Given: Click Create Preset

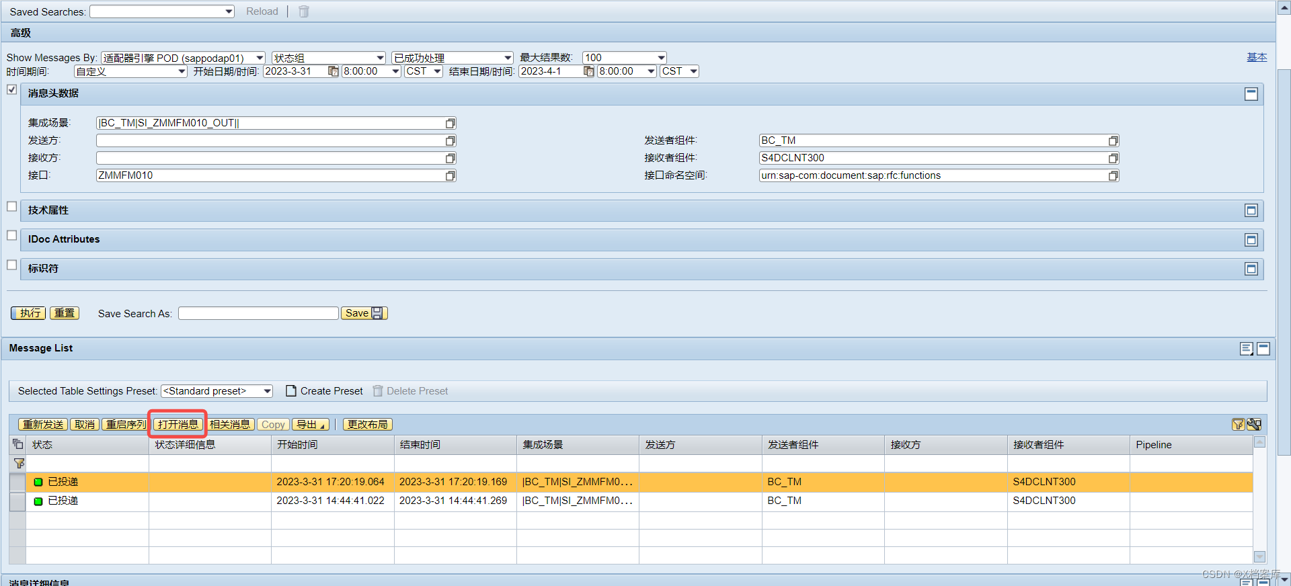Looking at the screenshot, I should (x=325, y=391).
